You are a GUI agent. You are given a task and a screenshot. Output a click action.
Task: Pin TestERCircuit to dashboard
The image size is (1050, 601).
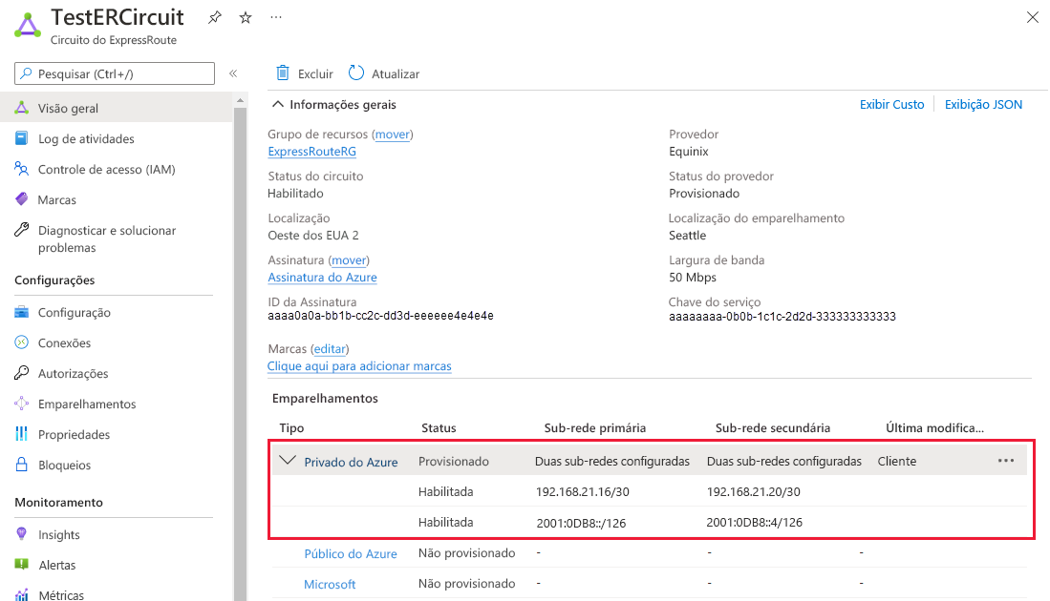215,18
